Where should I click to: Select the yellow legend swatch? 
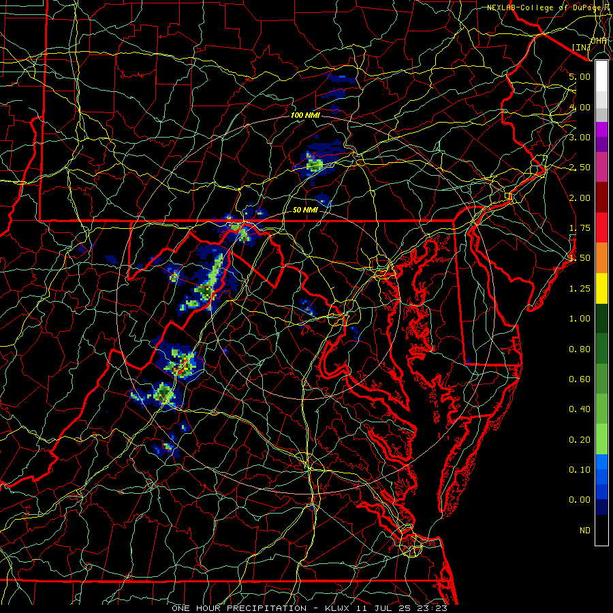[x=601, y=288]
